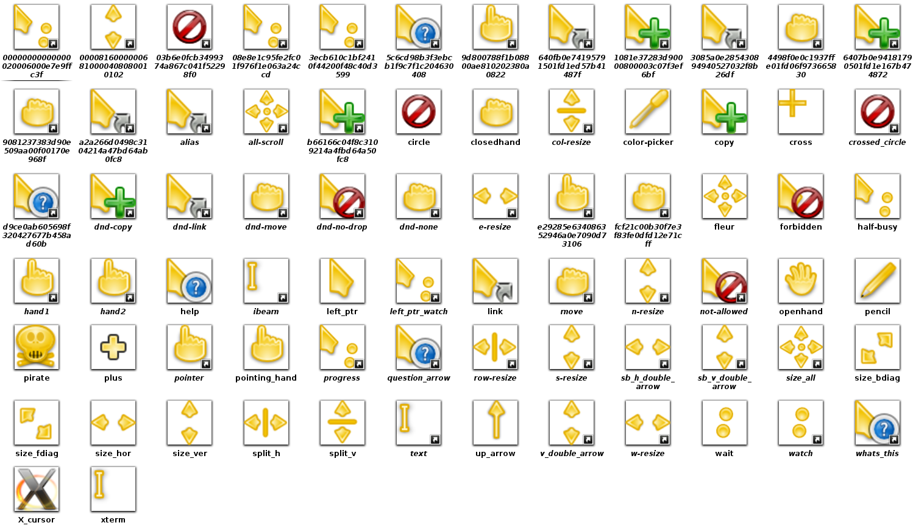
Task: Select the size_ver cursor icon
Action: tap(190, 423)
